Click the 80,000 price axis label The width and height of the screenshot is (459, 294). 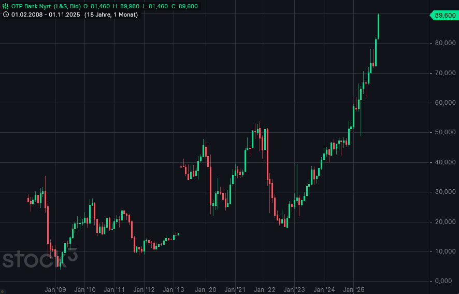point(445,43)
